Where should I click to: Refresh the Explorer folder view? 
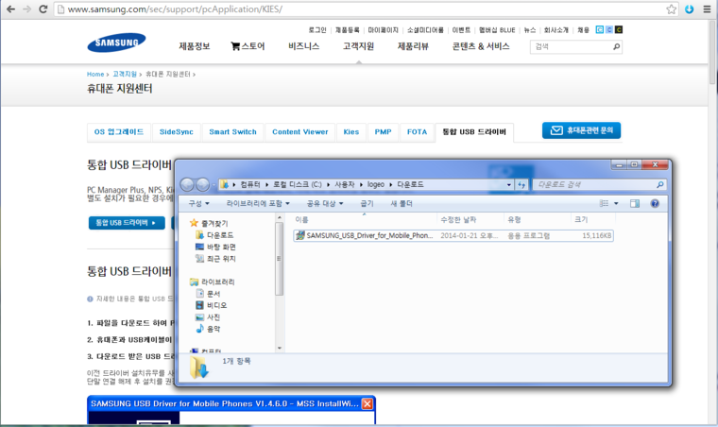pos(521,184)
